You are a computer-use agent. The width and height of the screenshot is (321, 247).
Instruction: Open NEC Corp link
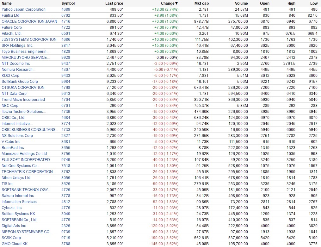(x=10, y=106)
